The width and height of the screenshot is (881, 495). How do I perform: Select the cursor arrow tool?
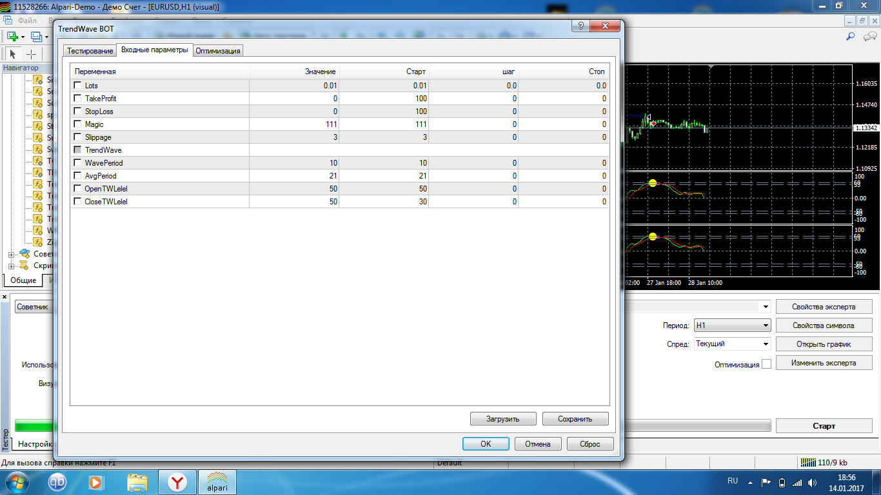(12, 54)
